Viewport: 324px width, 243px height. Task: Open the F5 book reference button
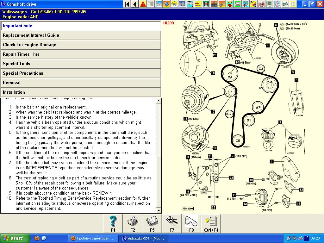[152, 223]
